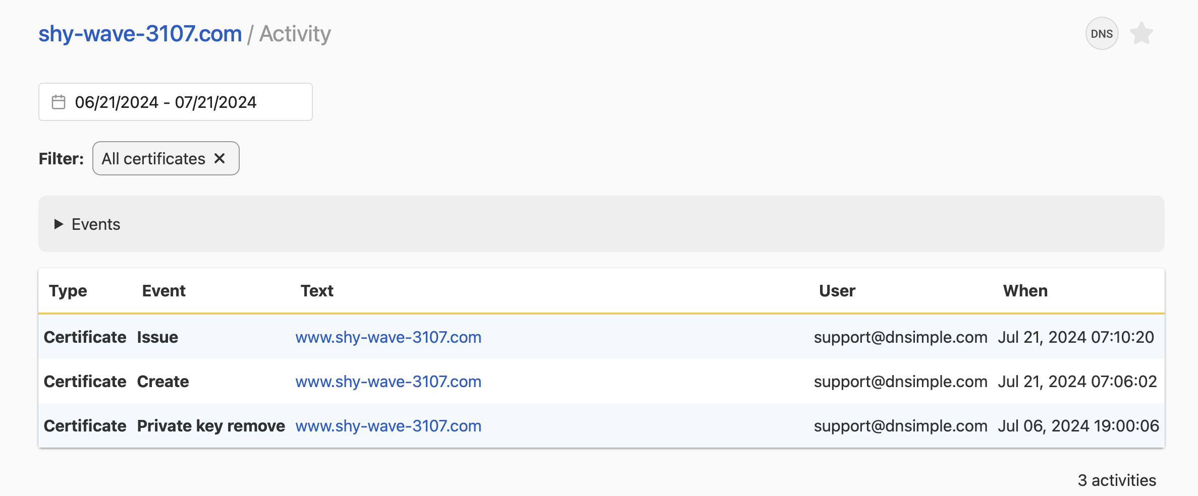Screen dimensions: 1198x496
Task: Click the DNS badge icon
Action: [1102, 34]
